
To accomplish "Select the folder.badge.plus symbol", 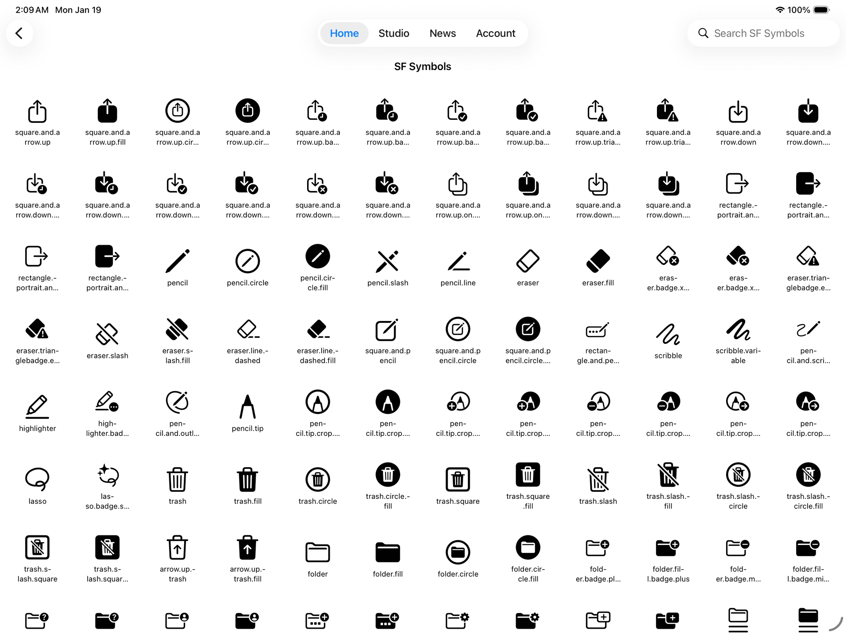I will click(x=598, y=547).
